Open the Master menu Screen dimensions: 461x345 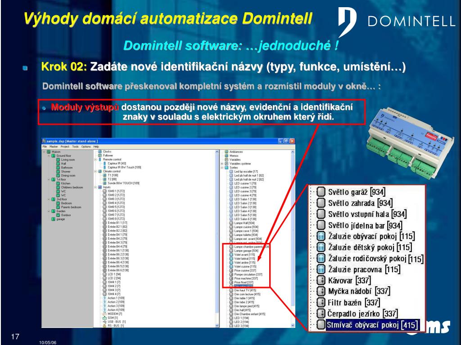tap(54, 146)
